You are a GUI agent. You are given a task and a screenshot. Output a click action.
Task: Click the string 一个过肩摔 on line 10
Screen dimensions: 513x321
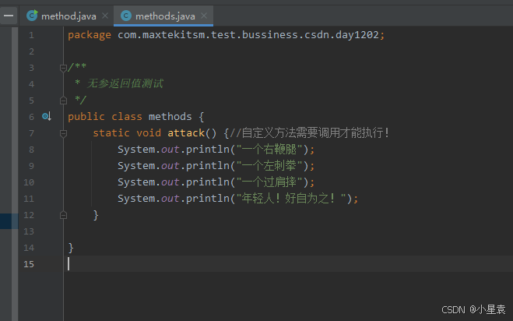pos(269,182)
